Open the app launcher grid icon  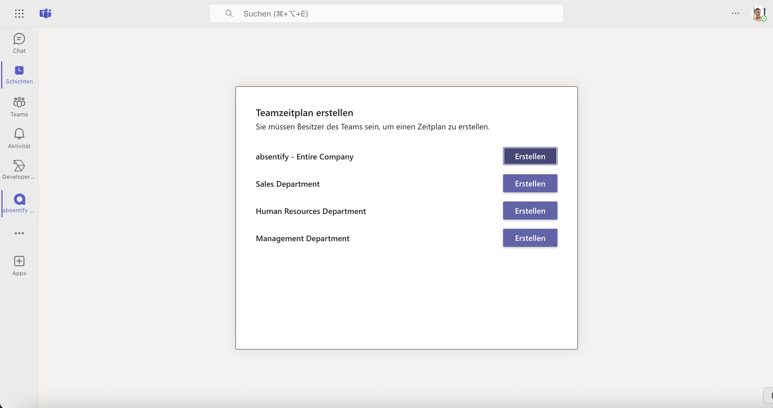[x=19, y=13]
